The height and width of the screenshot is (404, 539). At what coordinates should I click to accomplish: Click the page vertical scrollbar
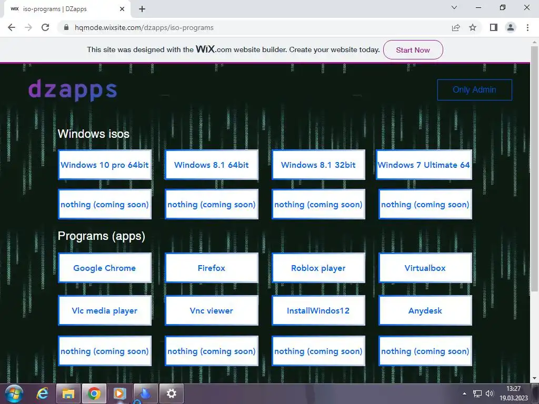535,168
